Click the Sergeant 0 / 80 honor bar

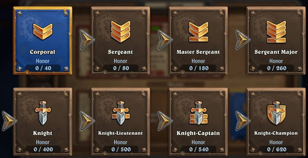(121, 68)
